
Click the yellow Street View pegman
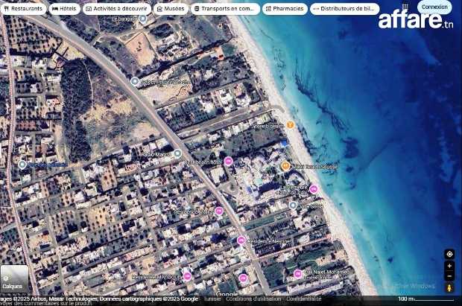point(449,287)
